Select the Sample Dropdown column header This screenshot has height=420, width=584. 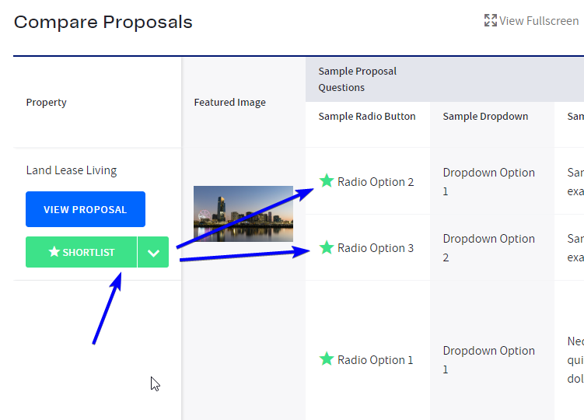coord(485,117)
